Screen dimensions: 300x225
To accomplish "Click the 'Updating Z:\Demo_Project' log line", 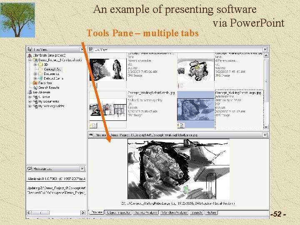I will click(x=56, y=188).
